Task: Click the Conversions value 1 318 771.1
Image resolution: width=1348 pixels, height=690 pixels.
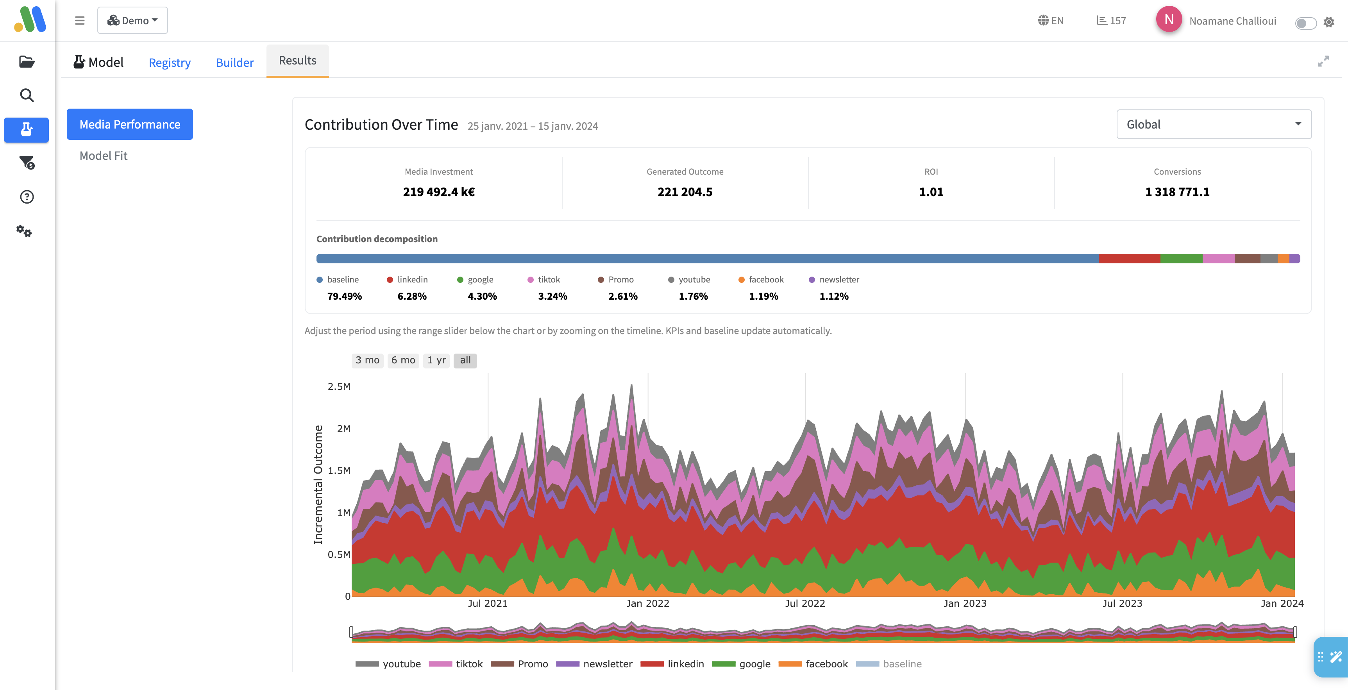Action: [x=1177, y=192]
